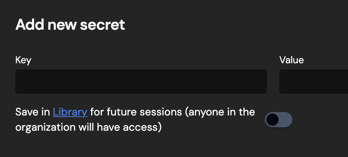Image resolution: width=348 pixels, height=157 pixels.
Task: Click the right end of the Key field
Action: point(264,82)
